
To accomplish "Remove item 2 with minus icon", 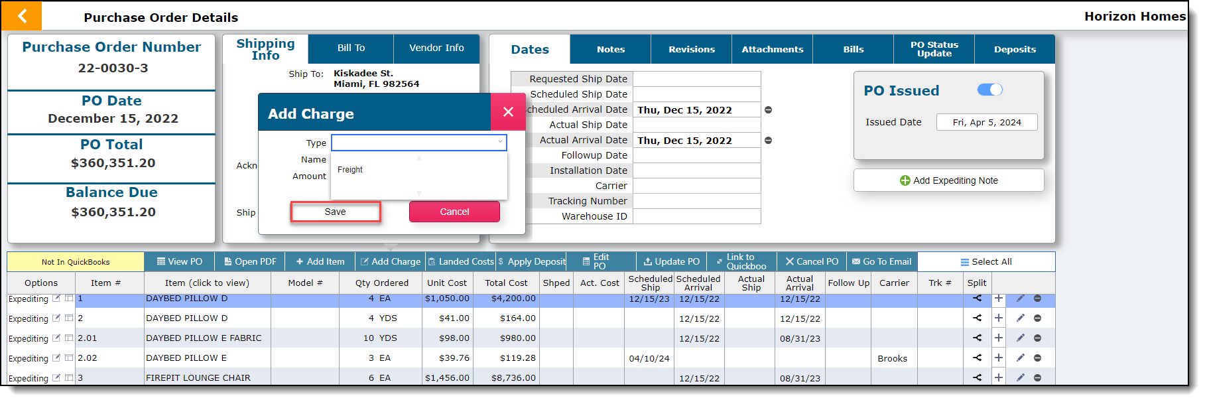I will click(x=1037, y=318).
